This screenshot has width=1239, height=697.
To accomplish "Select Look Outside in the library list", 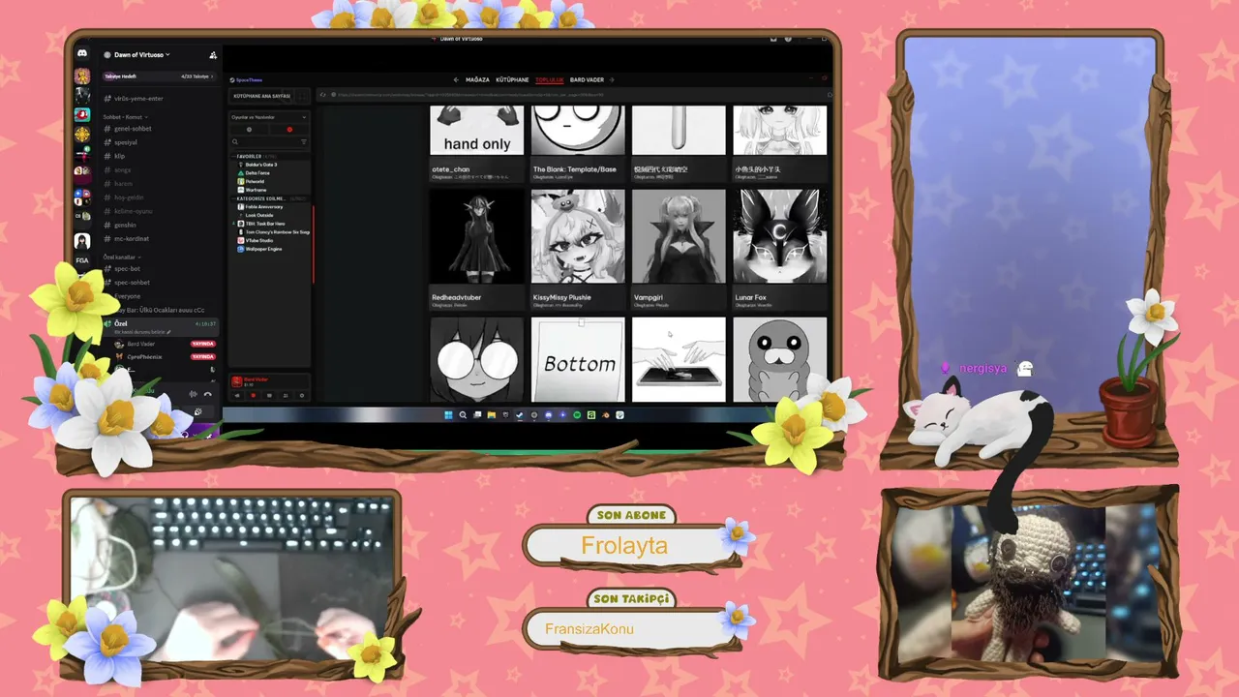I will pos(260,216).
